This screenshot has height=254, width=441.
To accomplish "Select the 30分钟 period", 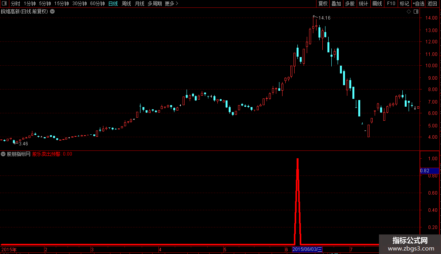I will coord(80,4).
